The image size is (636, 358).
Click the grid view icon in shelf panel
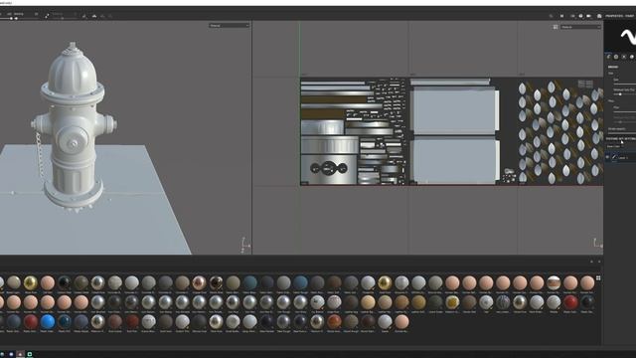pos(598,278)
